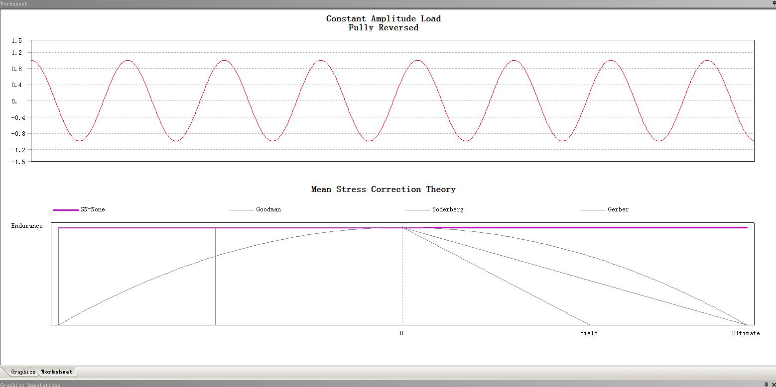Click the positive 1.5 y-axis value
The width and height of the screenshot is (776, 387).
(17, 41)
